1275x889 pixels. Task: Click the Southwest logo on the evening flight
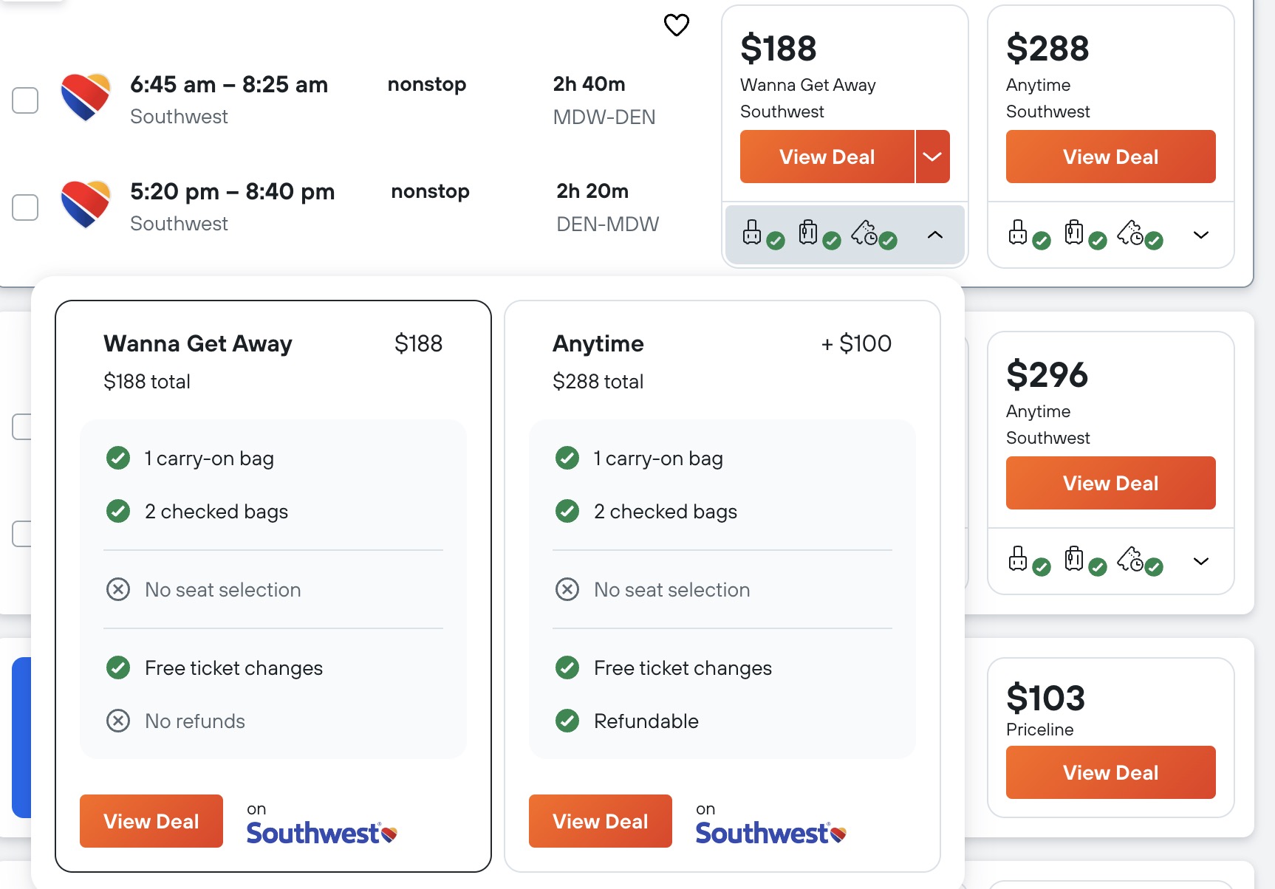tap(85, 205)
